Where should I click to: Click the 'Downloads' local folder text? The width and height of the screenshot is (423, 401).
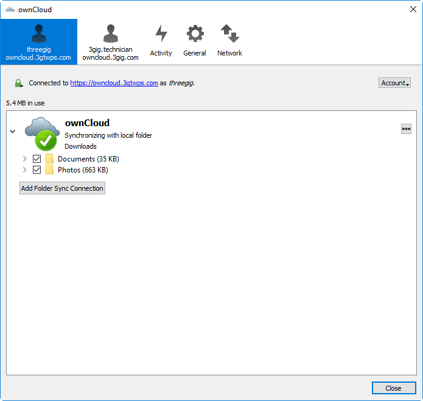point(80,146)
